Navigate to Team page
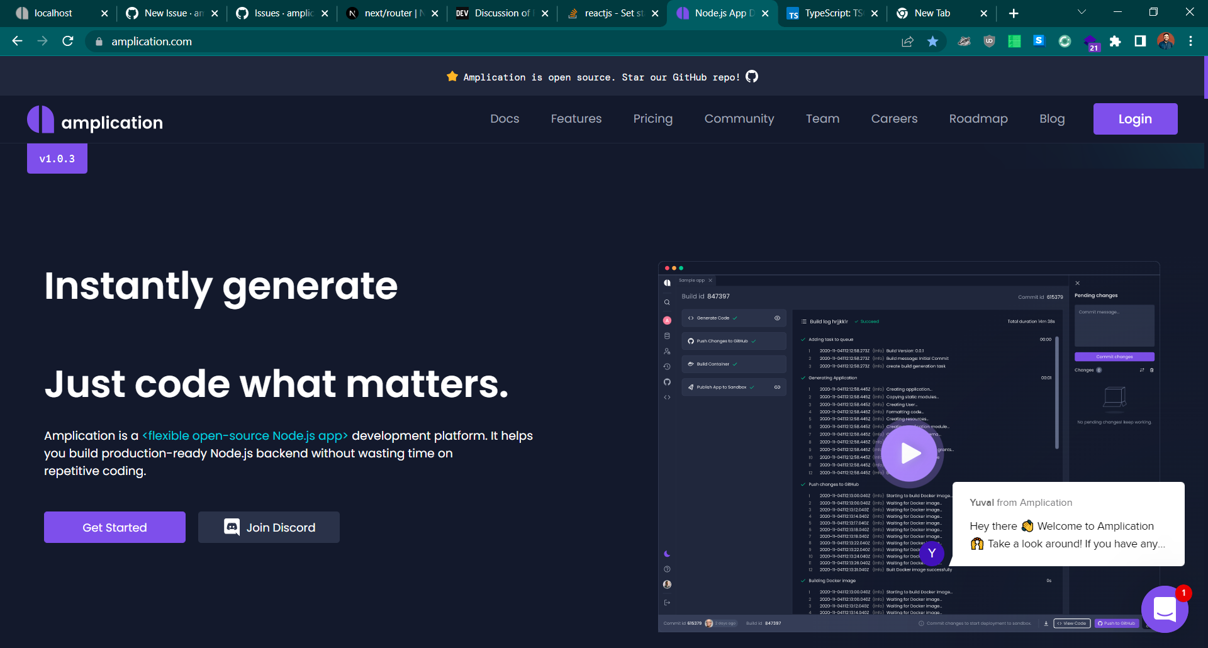This screenshot has width=1208, height=648. (822, 119)
